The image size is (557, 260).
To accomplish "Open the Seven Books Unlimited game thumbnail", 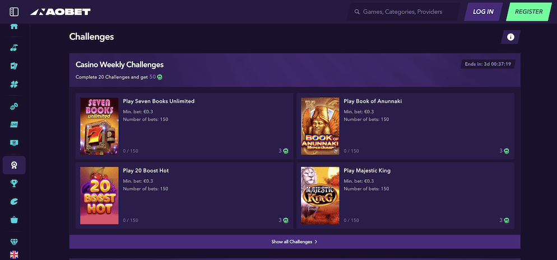I will coord(99,126).
